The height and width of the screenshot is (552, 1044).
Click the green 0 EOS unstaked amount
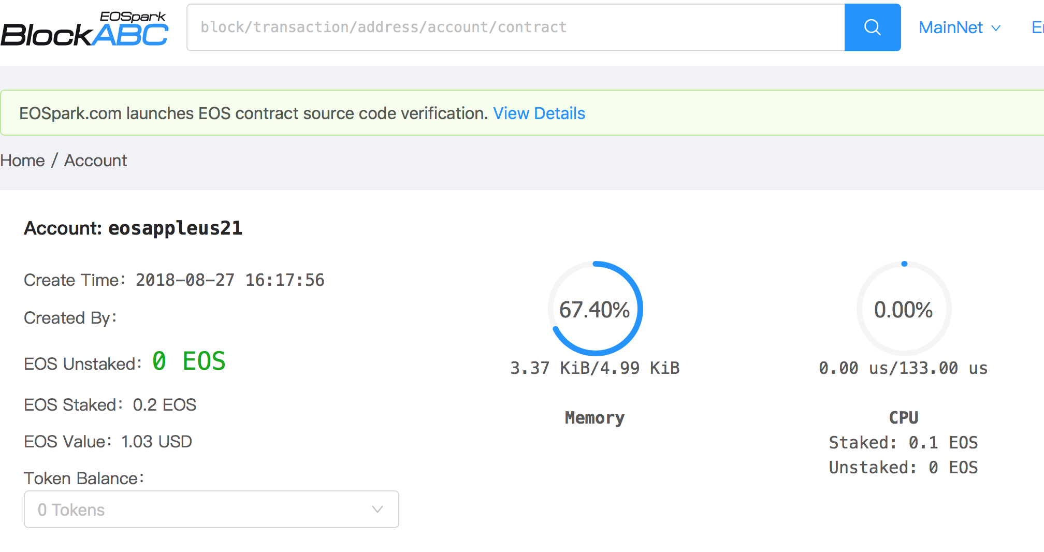[x=189, y=361]
